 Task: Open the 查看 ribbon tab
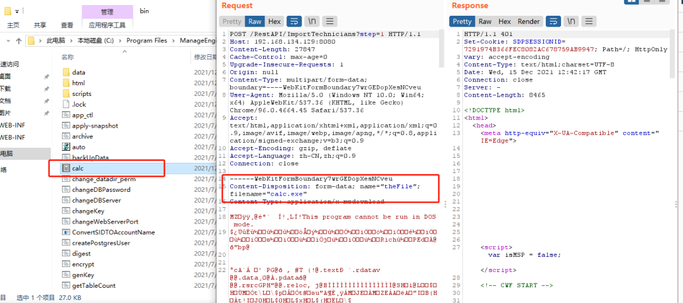66,25
